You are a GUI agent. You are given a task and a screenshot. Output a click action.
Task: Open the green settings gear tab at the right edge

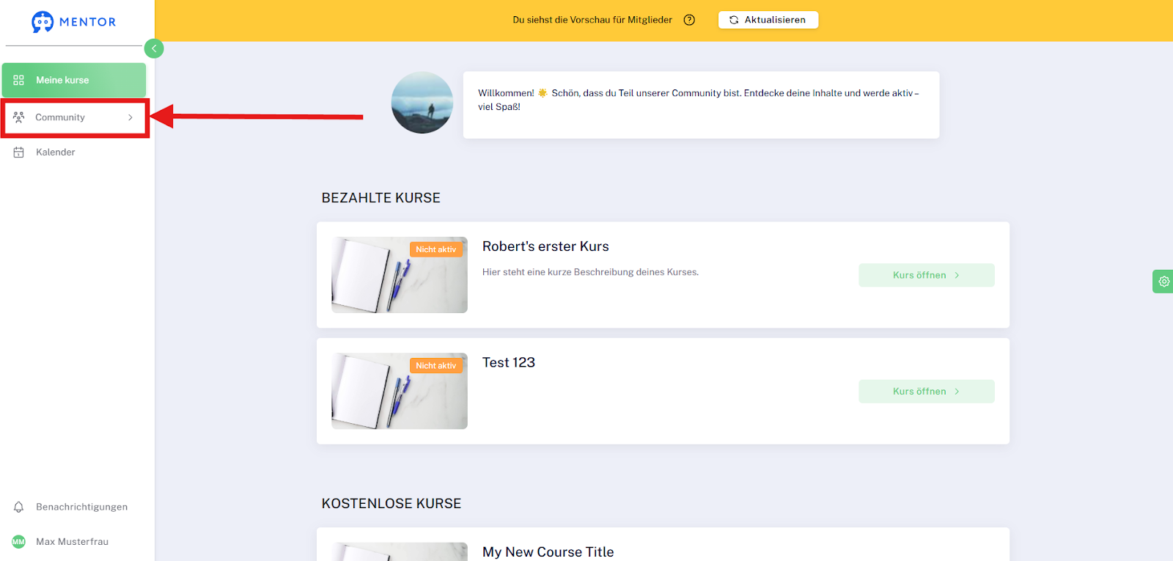tap(1163, 281)
